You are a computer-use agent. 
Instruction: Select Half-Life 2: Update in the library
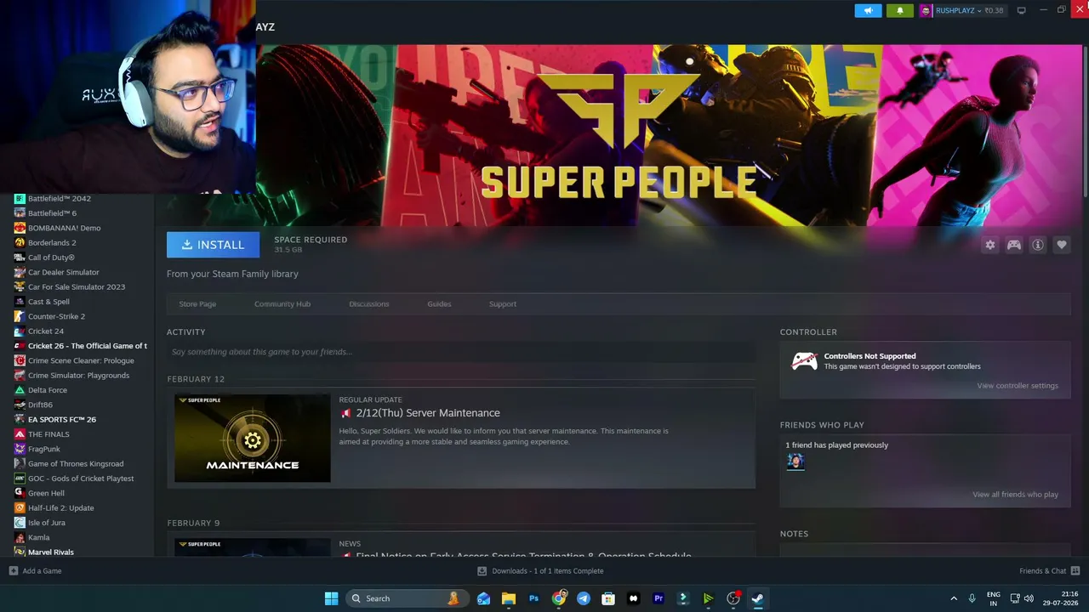click(61, 508)
